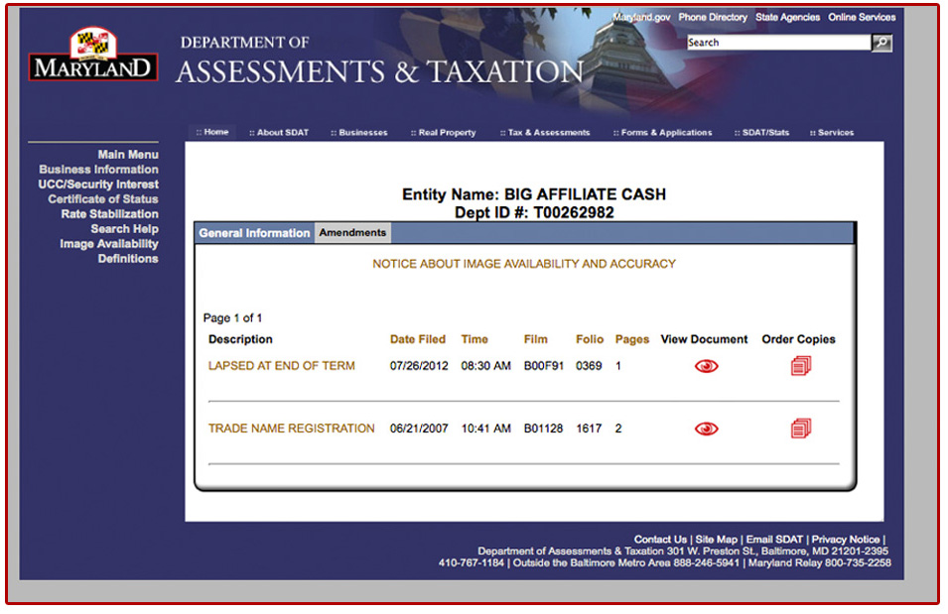The width and height of the screenshot is (948, 614).
Task: Open the State Agencies link
Action: 787,18
